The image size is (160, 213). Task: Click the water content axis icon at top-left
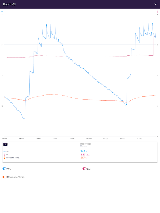(2, 12)
